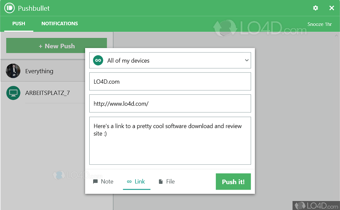The width and height of the screenshot is (340, 210).
Task: Click the Push it! button
Action: click(x=233, y=181)
